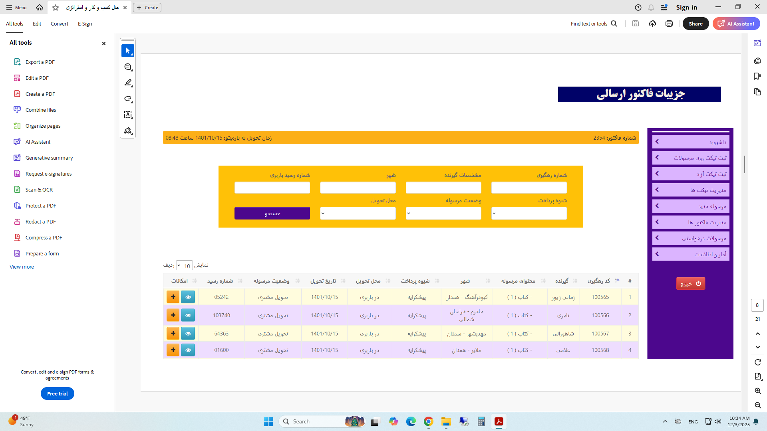The height and width of the screenshot is (431, 767).
Task: Open the E-Sign tab
Action: tap(85, 24)
